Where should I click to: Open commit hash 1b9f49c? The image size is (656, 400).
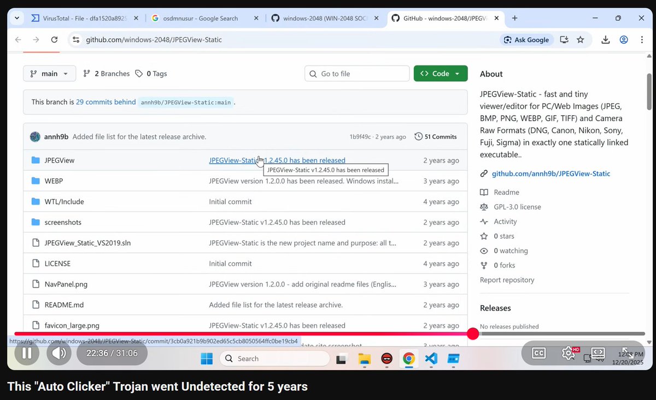[x=360, y=136]
